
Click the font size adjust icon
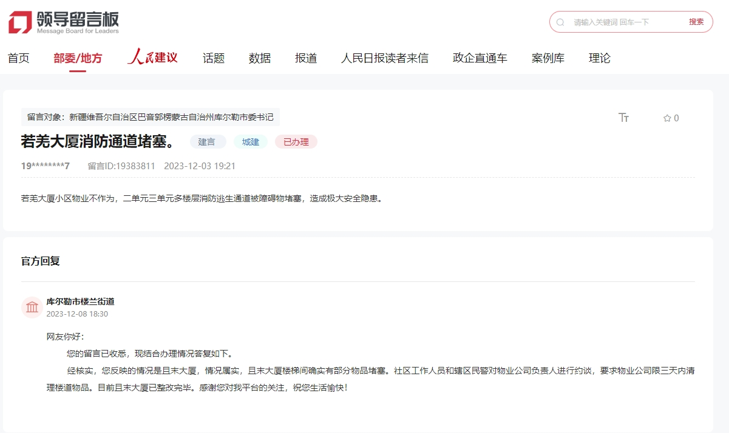623,118
